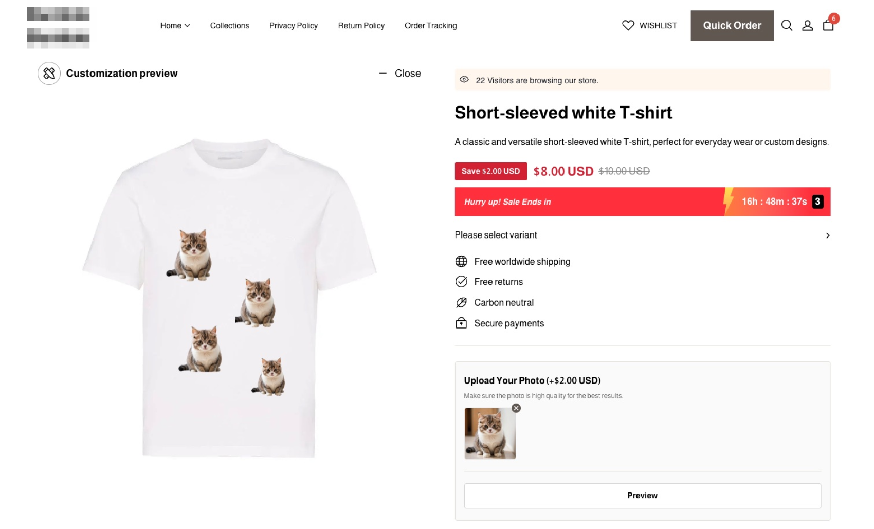Click the customization preview design icon
Screen dimensions: 874x529
pos(49,74)
